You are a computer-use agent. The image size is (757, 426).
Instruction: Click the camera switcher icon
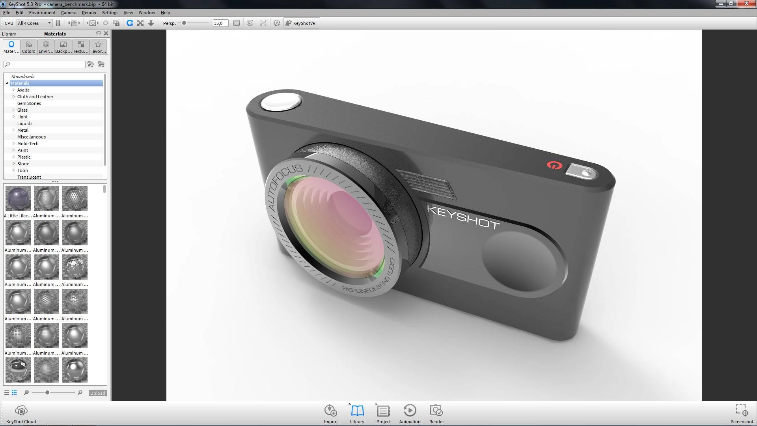click(93, 23)
